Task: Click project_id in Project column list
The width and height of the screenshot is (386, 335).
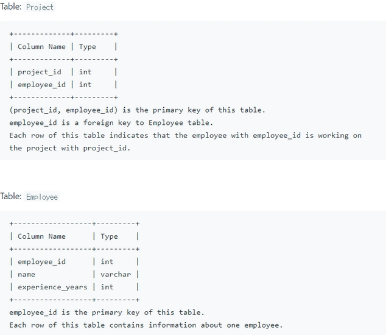Action: 40,72
